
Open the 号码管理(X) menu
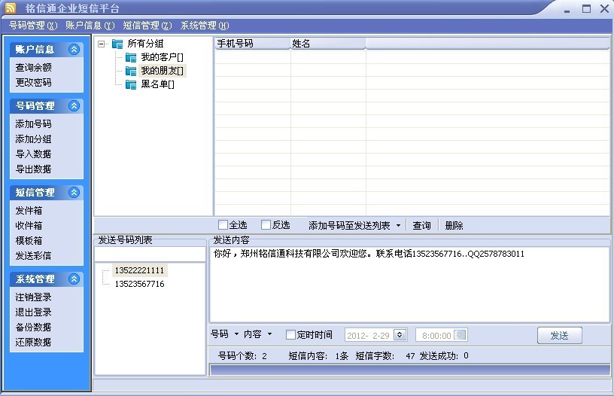point(33,26)
